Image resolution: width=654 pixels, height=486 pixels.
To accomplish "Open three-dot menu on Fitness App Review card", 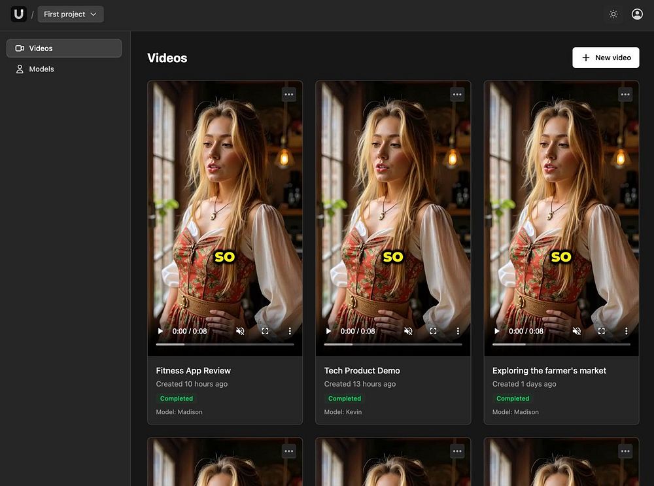I will (288, 94).
